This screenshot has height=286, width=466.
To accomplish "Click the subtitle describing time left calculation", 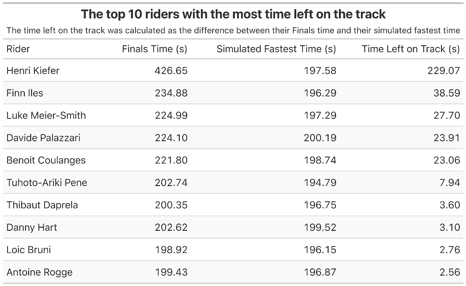I will click(233, 31).
